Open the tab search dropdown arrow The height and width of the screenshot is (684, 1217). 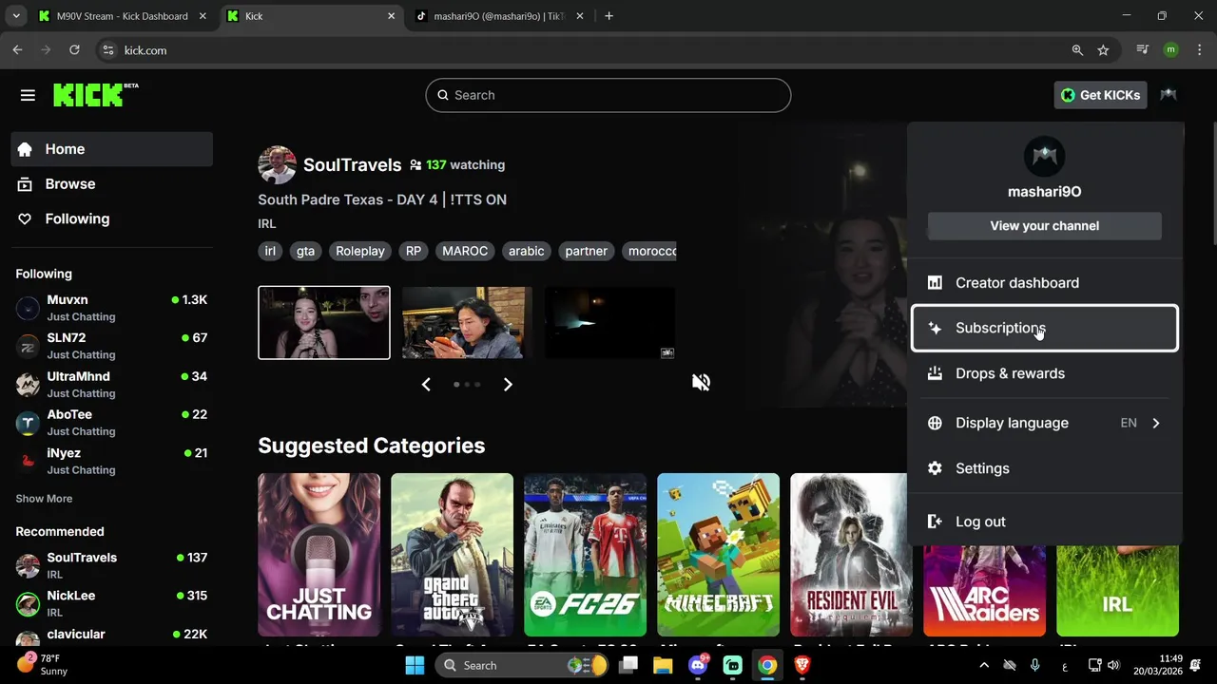tap(15, 16)
